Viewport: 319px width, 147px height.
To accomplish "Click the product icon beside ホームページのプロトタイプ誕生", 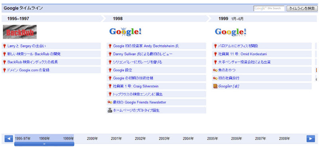I will pos(110,110).
